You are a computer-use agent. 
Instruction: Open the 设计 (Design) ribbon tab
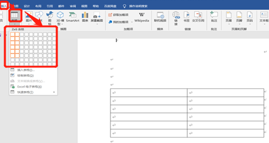tap(27, 6)
